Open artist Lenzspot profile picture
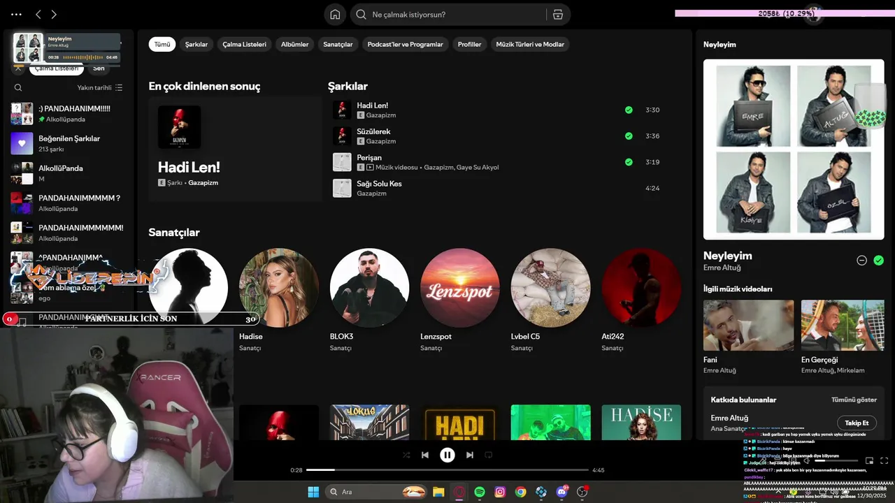The width and height of the screenshot is (895, 503). 460,288
